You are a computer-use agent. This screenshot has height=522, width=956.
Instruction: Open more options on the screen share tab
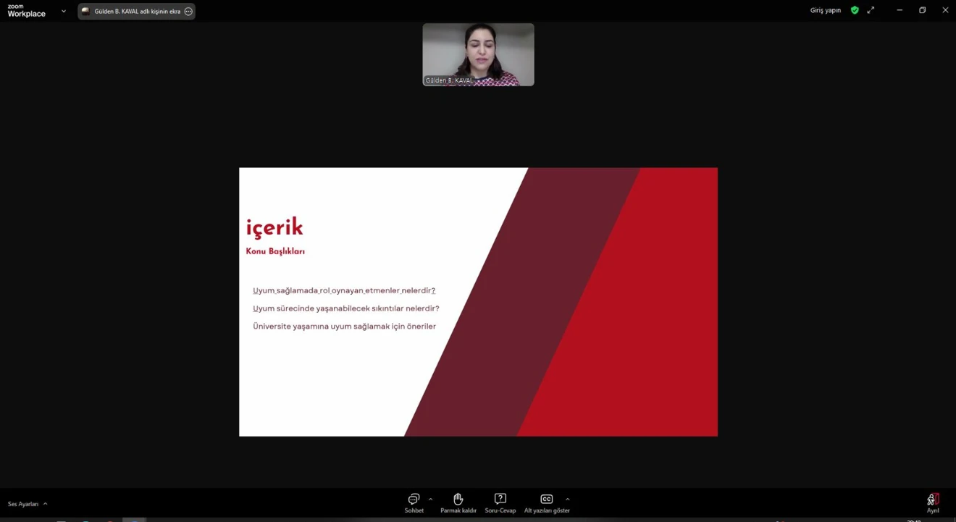click(188, 12)
